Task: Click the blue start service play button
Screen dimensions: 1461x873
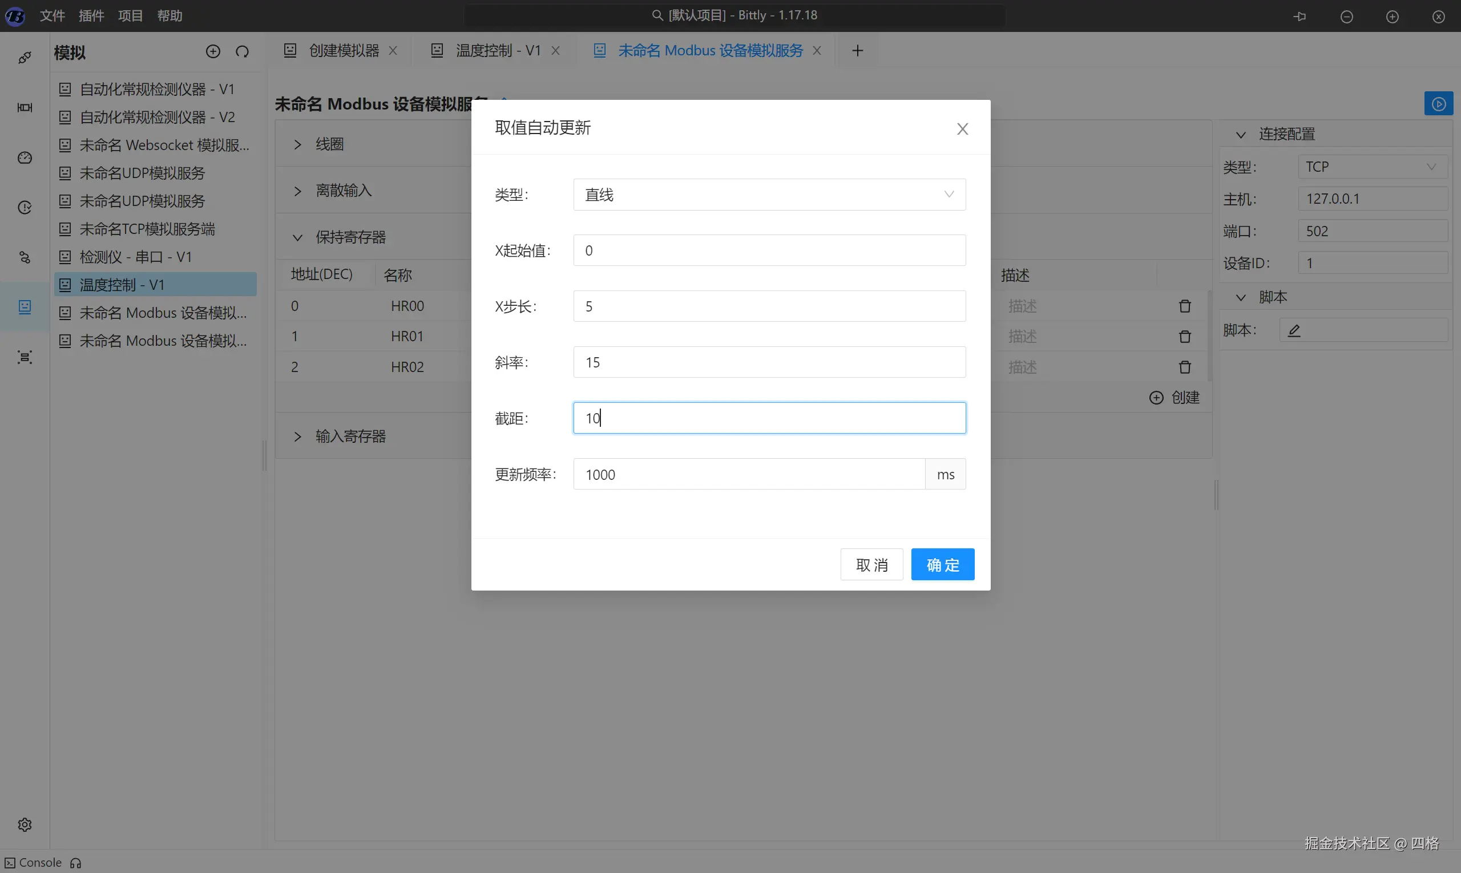Action: point(1438,104)
